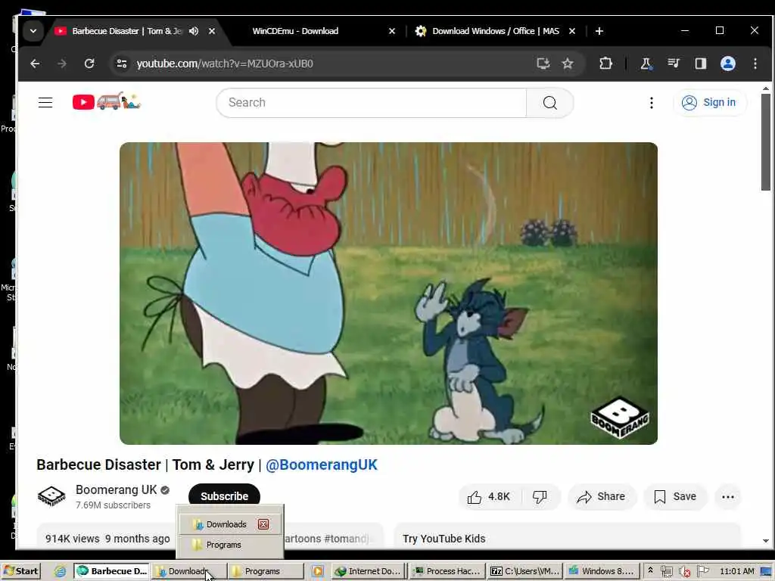Open YouTube settings three-dot menu
Image resolution: width=775 pixels, height=581 pixels.
pos(651,102)
